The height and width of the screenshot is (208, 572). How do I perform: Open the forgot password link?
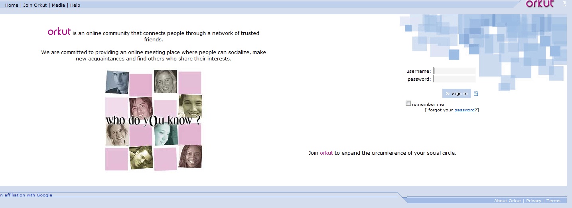point(464,110)
